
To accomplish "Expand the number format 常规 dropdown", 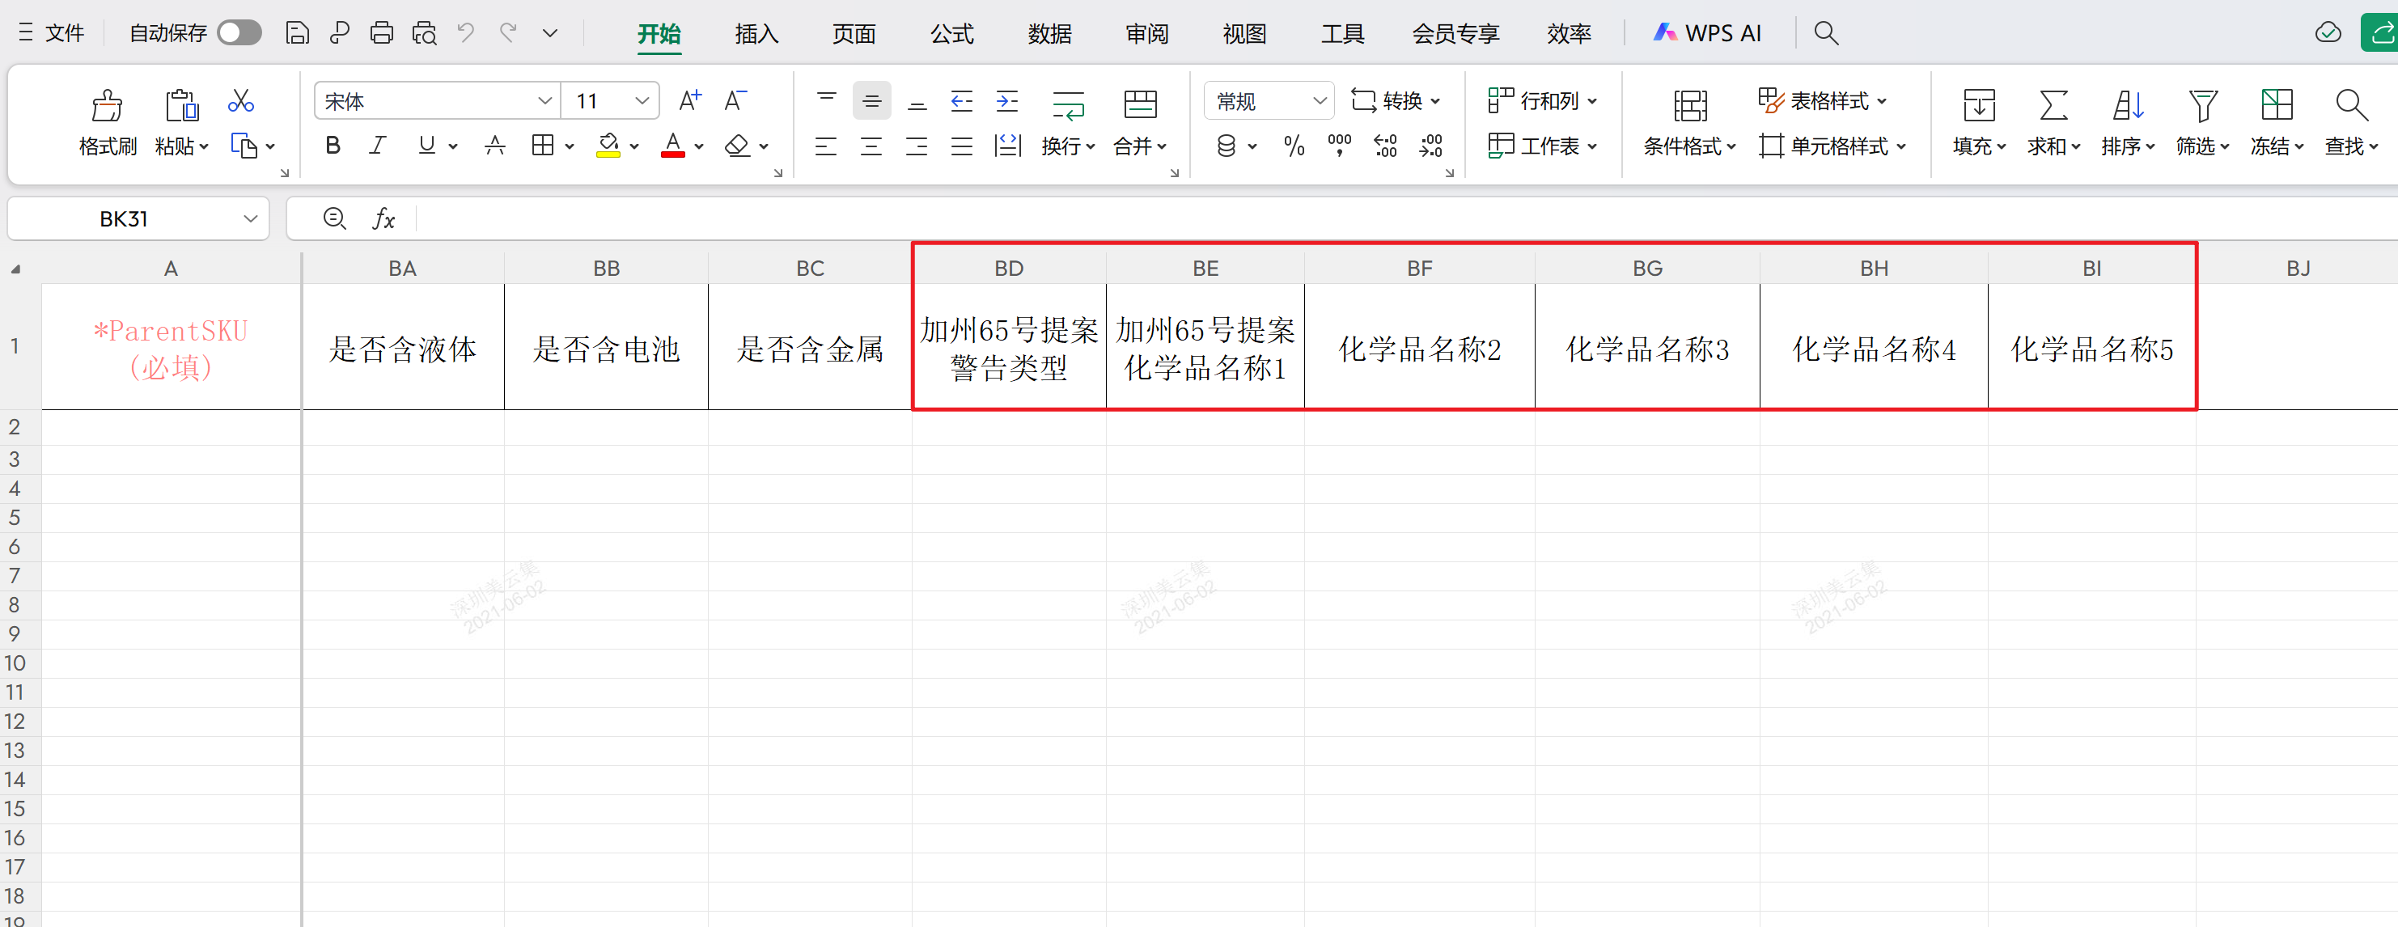I will click(x=1319, y=101).
